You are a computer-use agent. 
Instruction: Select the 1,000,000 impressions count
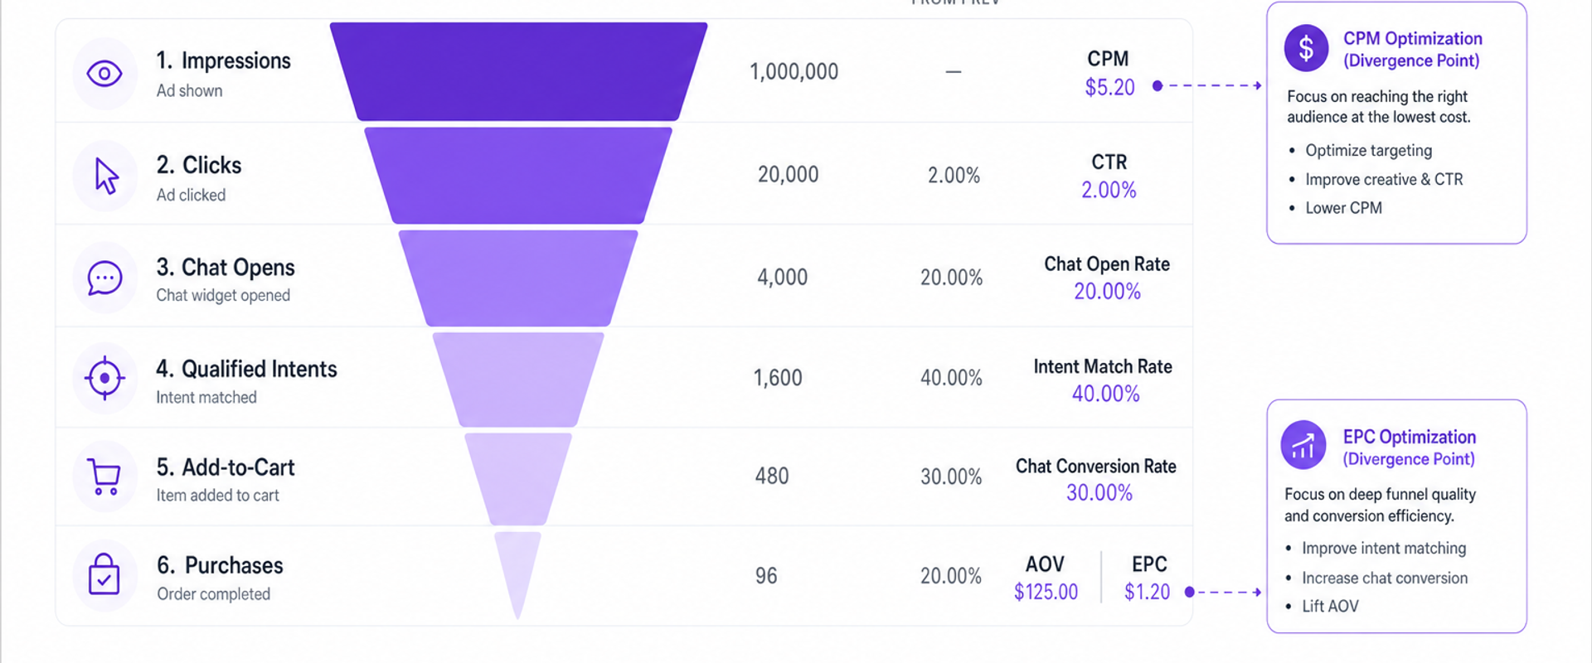pyautogui.click(x=794, y=72)
